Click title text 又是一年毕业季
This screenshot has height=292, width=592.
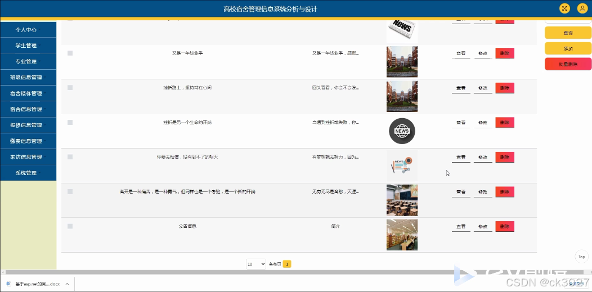tap(187, 53)
